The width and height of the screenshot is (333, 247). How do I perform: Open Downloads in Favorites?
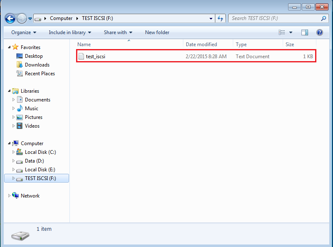[37, 65]
